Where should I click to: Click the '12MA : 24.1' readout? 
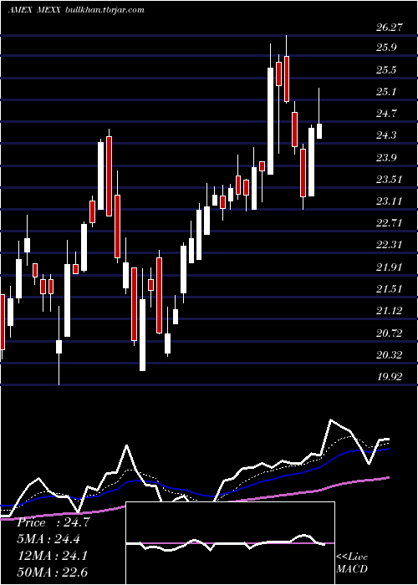(x=53, y=556)
